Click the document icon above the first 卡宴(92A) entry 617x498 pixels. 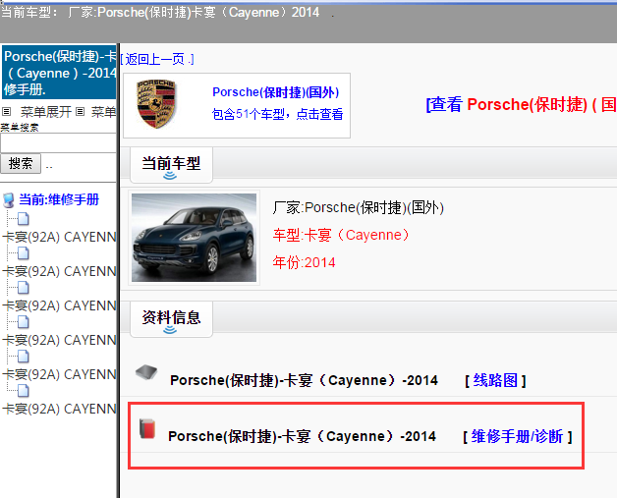(24, 219)
